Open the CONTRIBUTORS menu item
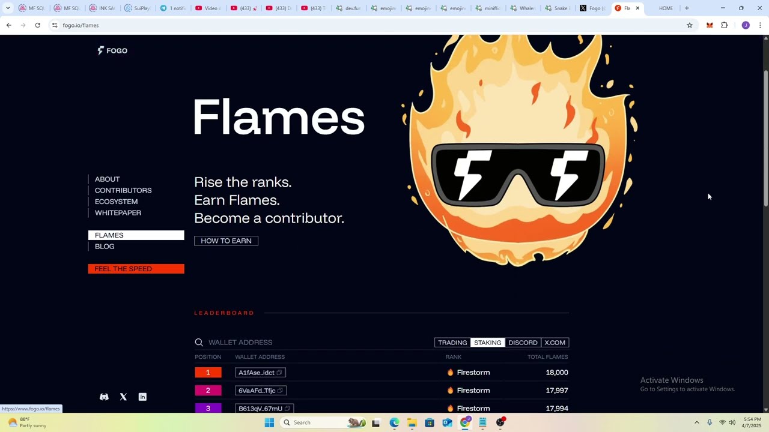Viewport: 769px width, 432px height. pos(123,190)
